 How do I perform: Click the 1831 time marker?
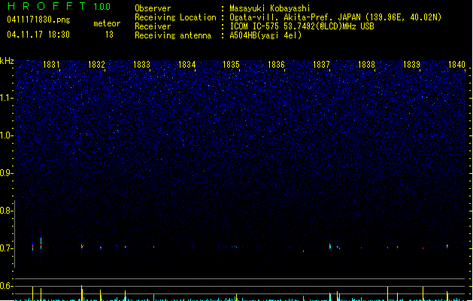click(x=51, y=65)
